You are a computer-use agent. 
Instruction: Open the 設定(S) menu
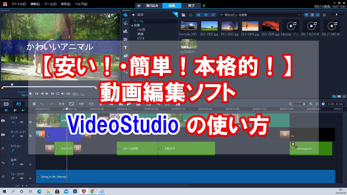point(66,4)
